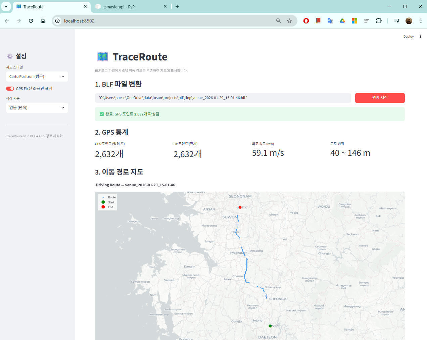The image size is (427, 340).
Task: Open Google Translate extension
Action: pyautogui.click(x=330, y=21)
